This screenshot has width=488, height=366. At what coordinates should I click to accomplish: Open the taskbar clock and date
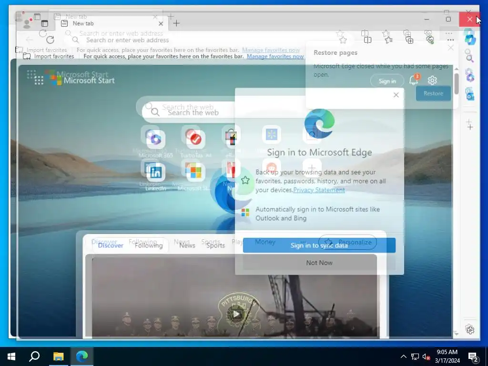pos(447,356)
